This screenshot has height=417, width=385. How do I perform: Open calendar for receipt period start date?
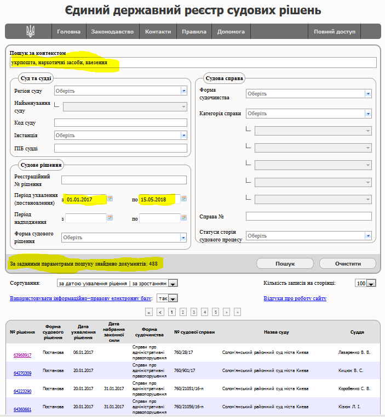pyautogui.click(x=110, y=218)
